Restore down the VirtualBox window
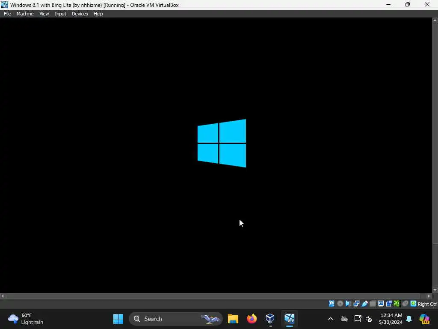The image size is (438, 329). [x=408, y=4]
